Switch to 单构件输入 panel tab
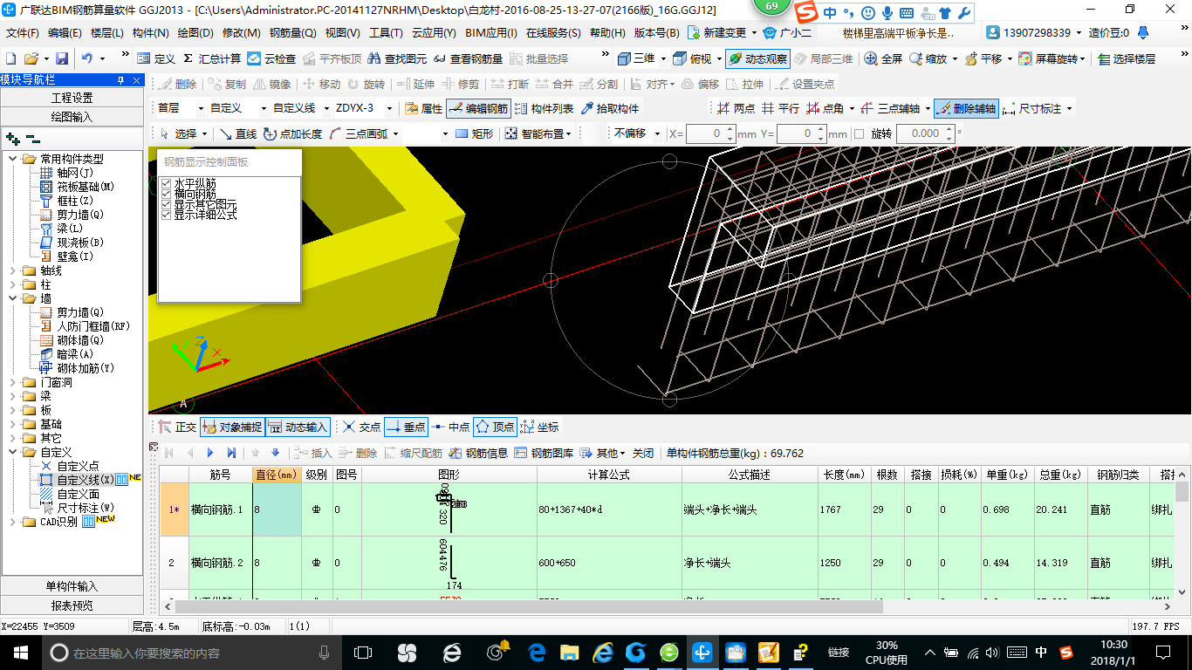 coord(72,586)
